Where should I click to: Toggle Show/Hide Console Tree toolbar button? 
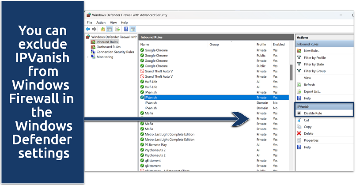(x=109, y=29)
